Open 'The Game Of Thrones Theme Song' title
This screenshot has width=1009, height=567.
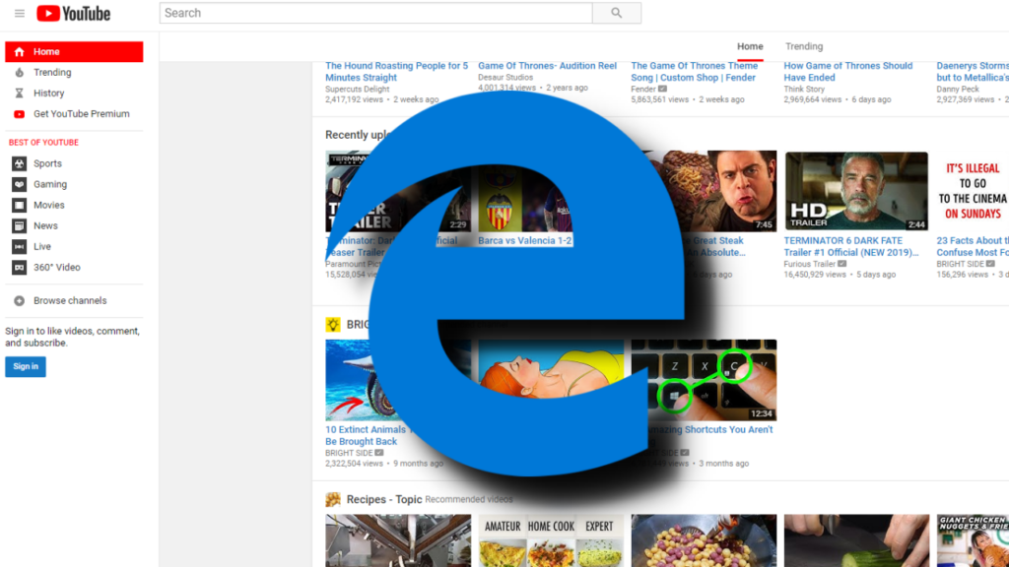click(x=695, y=71)
